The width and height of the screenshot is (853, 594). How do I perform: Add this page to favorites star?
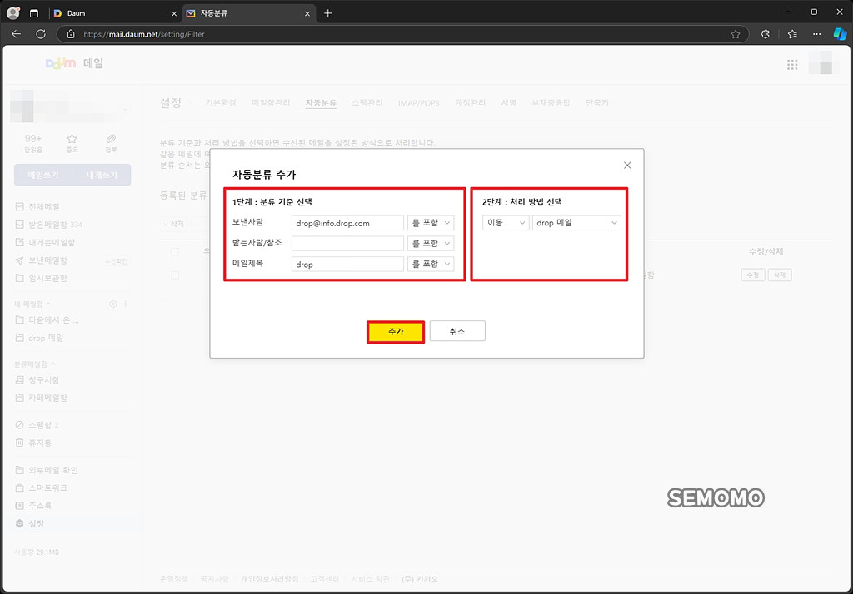pyautogui.click(x=736, y=34)
